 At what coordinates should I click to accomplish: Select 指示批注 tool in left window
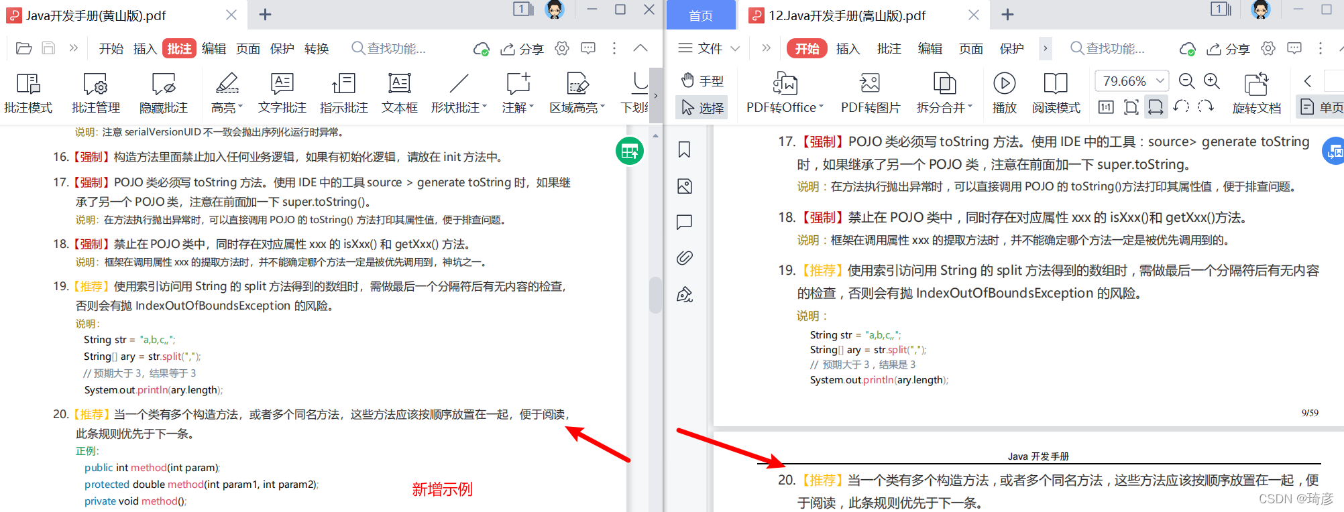[343, 92]
